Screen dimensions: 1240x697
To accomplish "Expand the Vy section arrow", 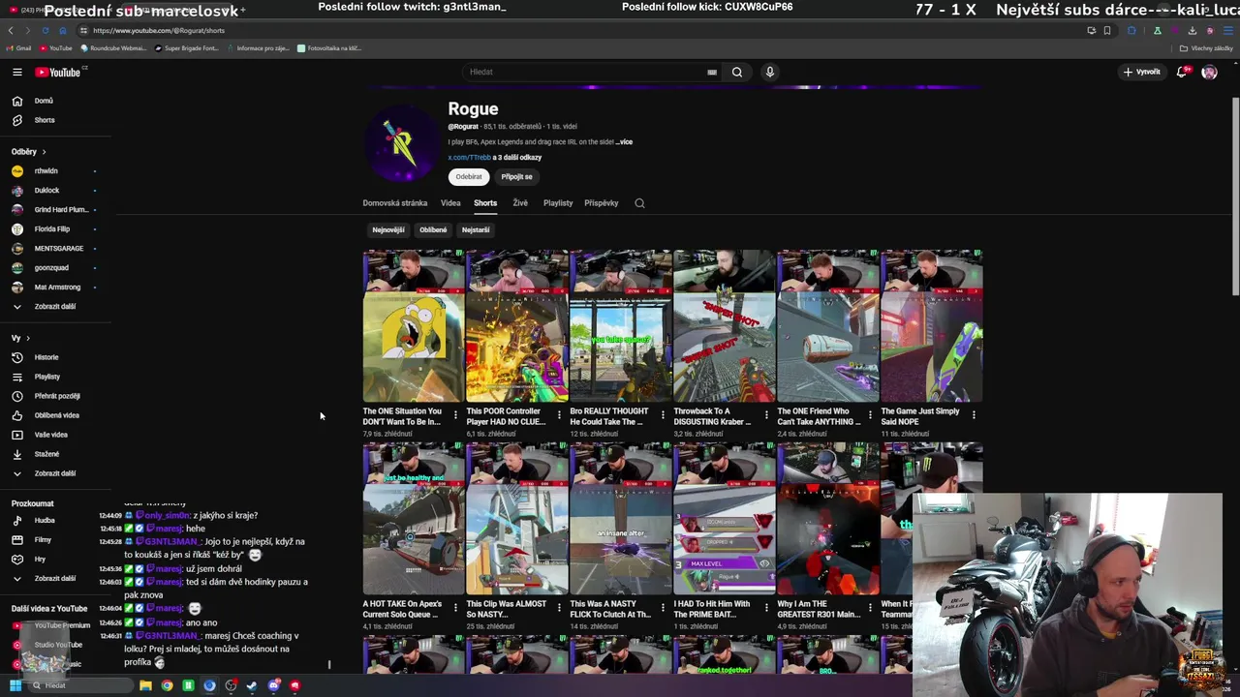I will coord(28,338).
